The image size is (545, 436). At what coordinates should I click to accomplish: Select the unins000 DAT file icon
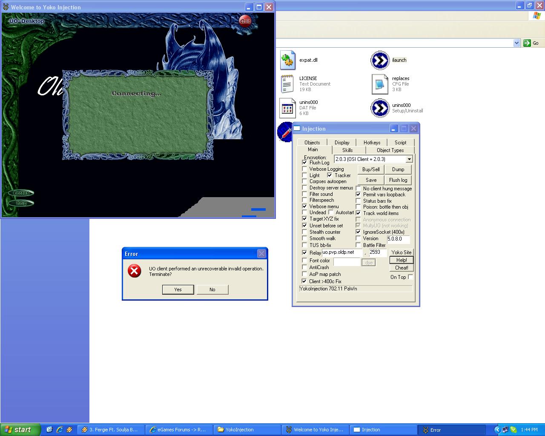288,108
